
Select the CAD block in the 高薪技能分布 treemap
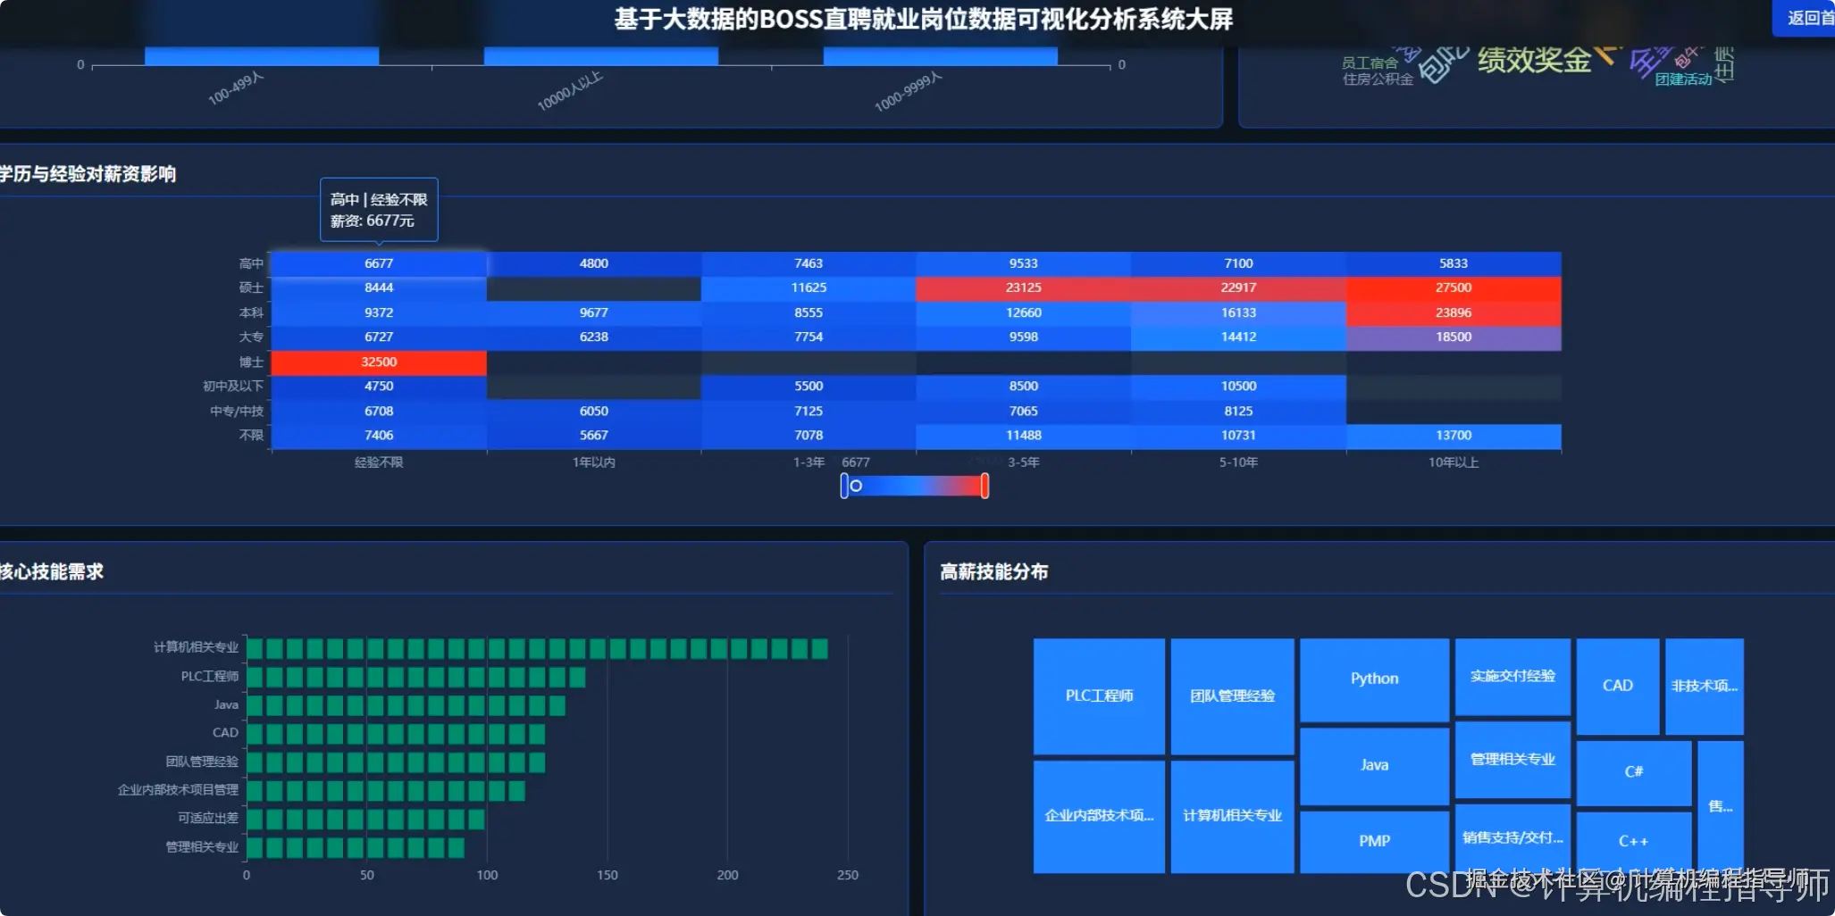tap(1618, 686)
